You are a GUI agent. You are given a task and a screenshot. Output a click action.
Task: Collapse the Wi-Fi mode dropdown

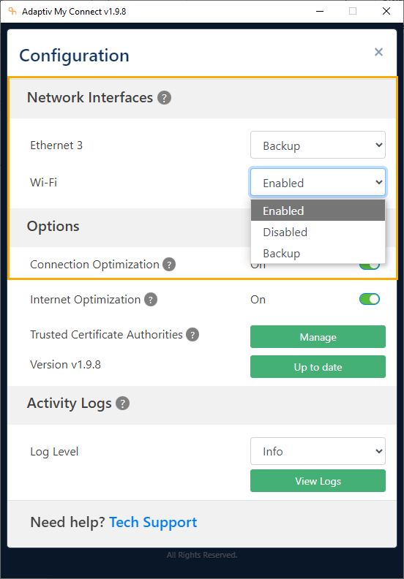(x=318, y=183)
